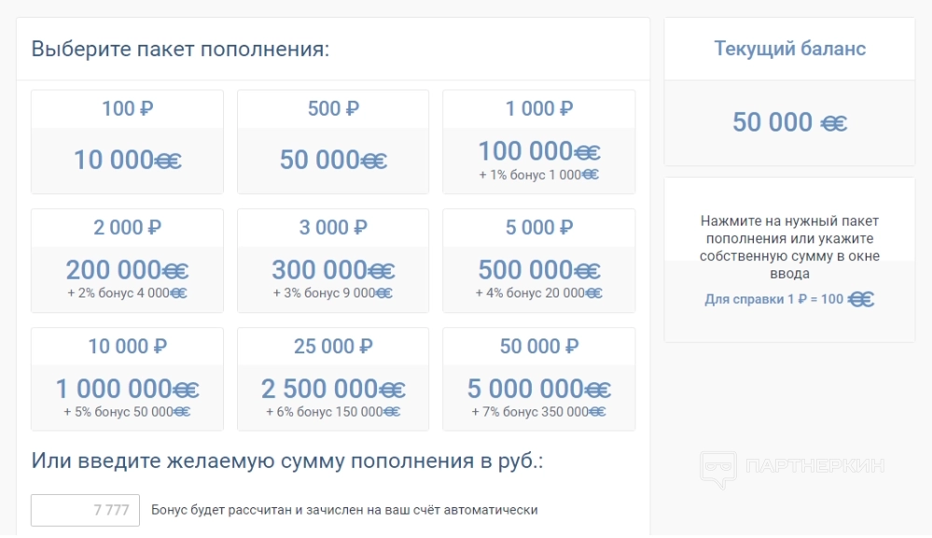Click the coin icon beside '1 ₽ = 100'
The image size is (932, 538).
coord(861,300)
